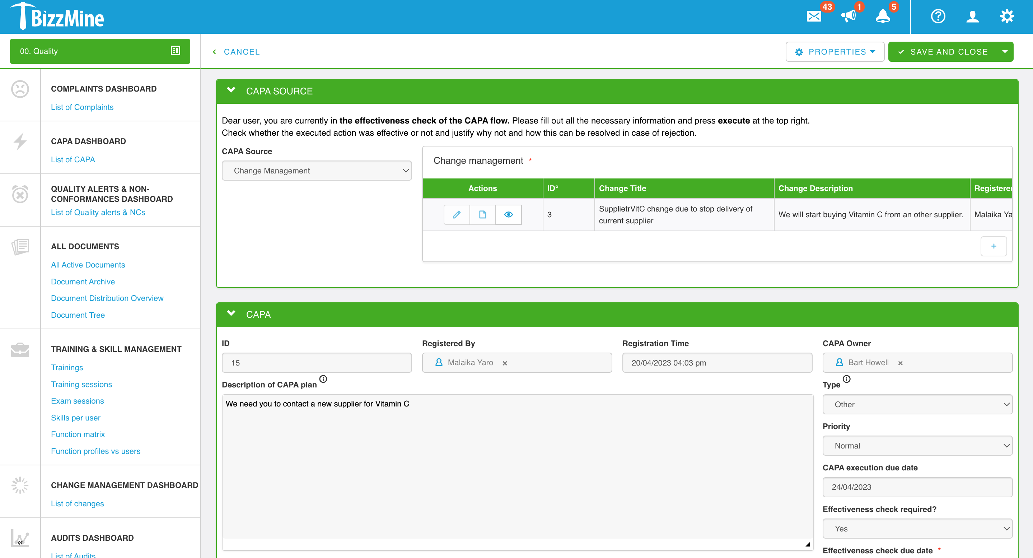Screen dimensions: 1033x558
Task: Collapse sidebar with double chevron icon
Action: (x=20, y=542)
